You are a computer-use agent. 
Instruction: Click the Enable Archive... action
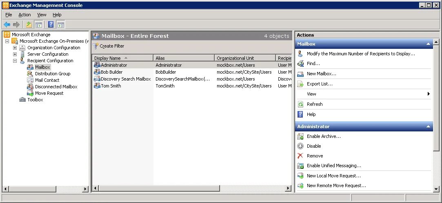[x=324, y=136]
